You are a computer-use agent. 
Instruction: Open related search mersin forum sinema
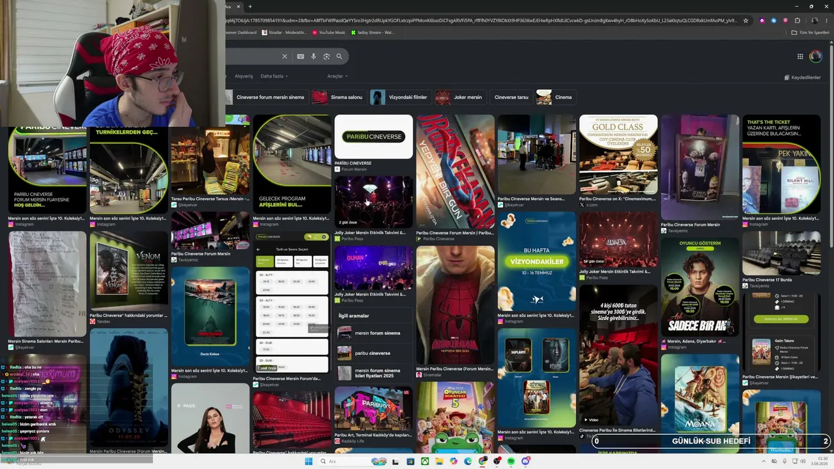point(375,333)
